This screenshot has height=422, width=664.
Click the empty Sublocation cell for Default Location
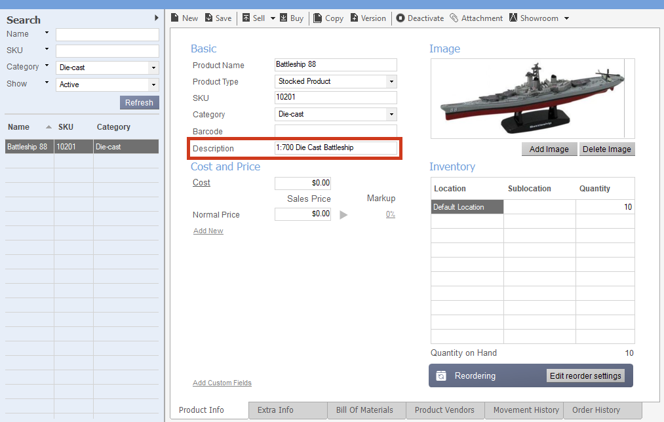(x=539, y=207)
